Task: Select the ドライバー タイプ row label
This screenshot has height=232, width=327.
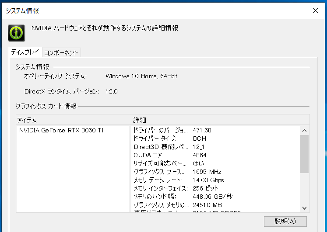Action: tap(155, 139)
